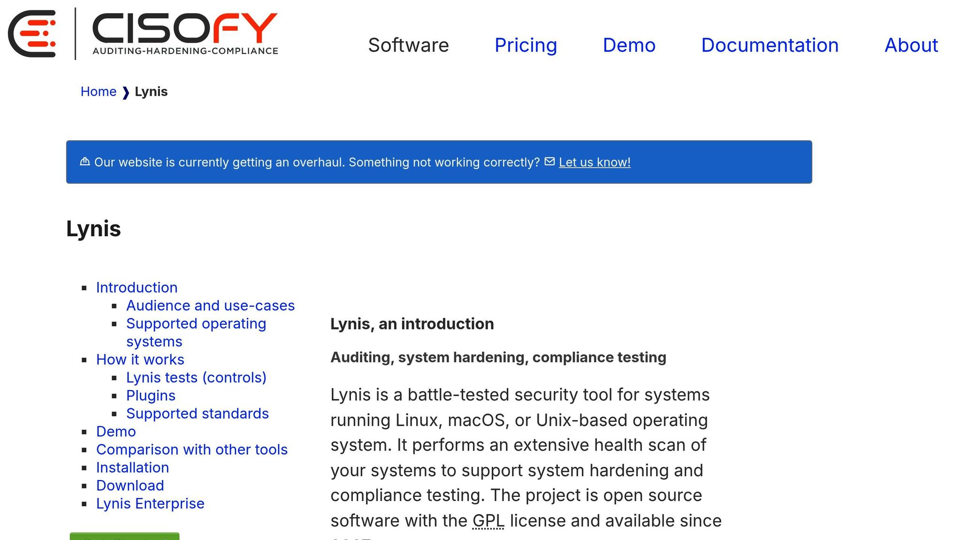Click the CISOfy logo icon
The width and height of the screenshot is (961, 540).
click(32, 34)
